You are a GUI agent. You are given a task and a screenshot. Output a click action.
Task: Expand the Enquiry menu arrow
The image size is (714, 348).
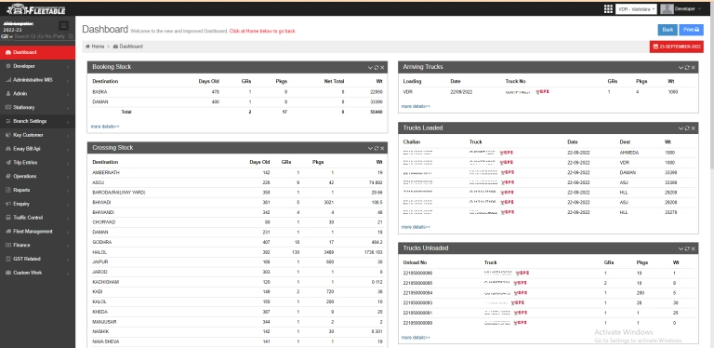click(x=68, y=204)
